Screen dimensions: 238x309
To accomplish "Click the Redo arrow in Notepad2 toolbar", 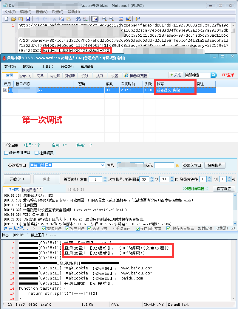I will pos(45,19).
